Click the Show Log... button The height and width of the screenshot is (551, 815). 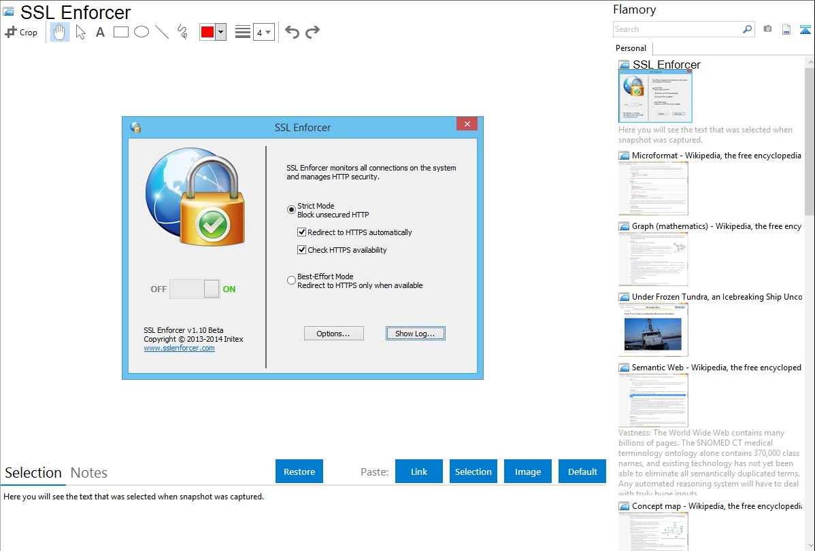pos(415,334)
